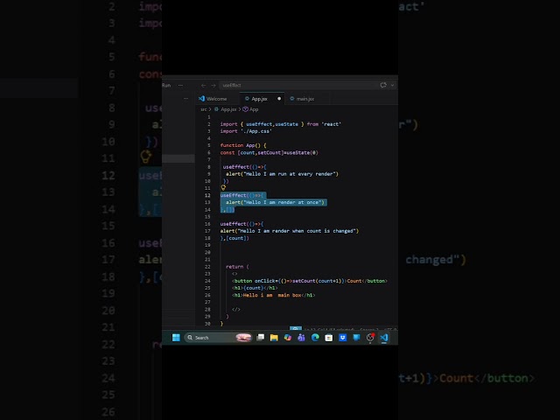The width and height of the screenshot is (560, 420).
Task: Click the "run at every render" alert line
Action: click(282, 174)
